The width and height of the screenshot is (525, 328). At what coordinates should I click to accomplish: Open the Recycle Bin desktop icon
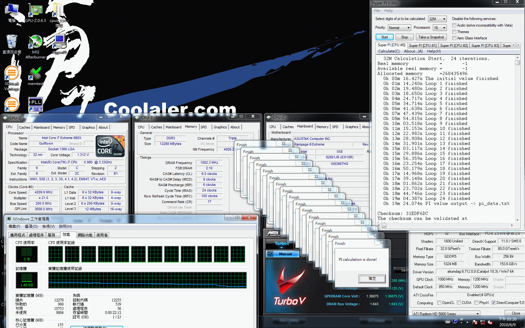tap(12, 44)
